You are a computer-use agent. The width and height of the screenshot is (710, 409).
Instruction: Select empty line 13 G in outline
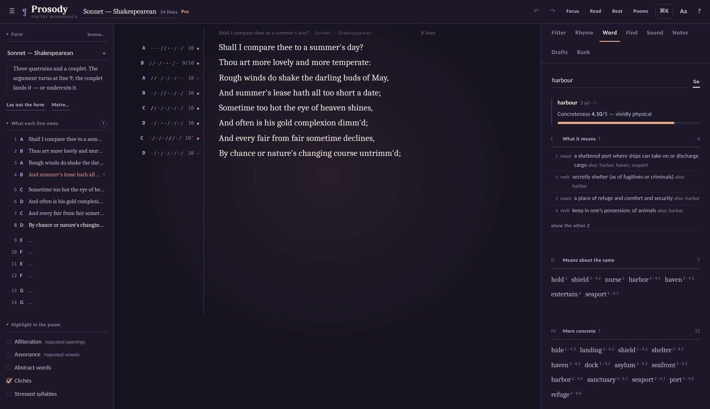pos(57,290)
